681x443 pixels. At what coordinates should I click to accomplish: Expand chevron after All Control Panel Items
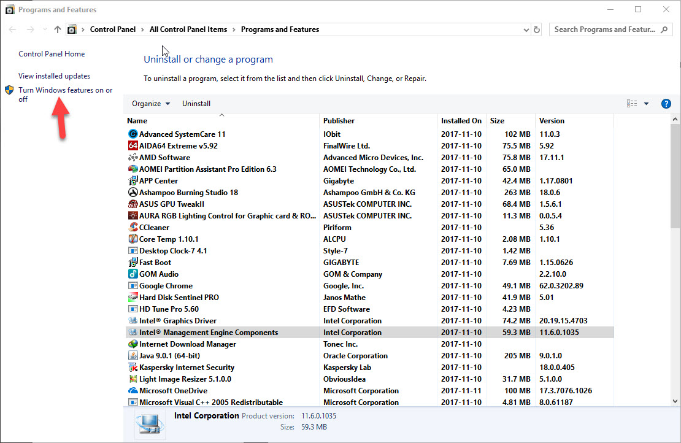pyautogui.click(x=234, y=29)
